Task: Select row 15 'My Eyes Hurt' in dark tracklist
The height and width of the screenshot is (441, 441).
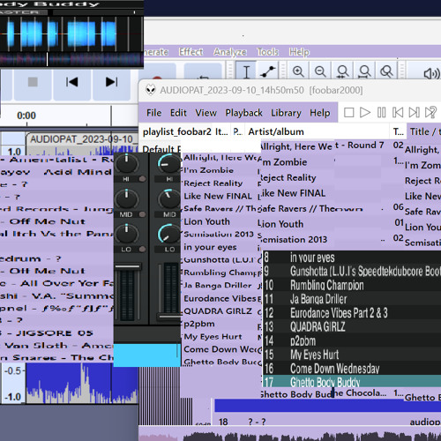Action: tap(352, 355)
